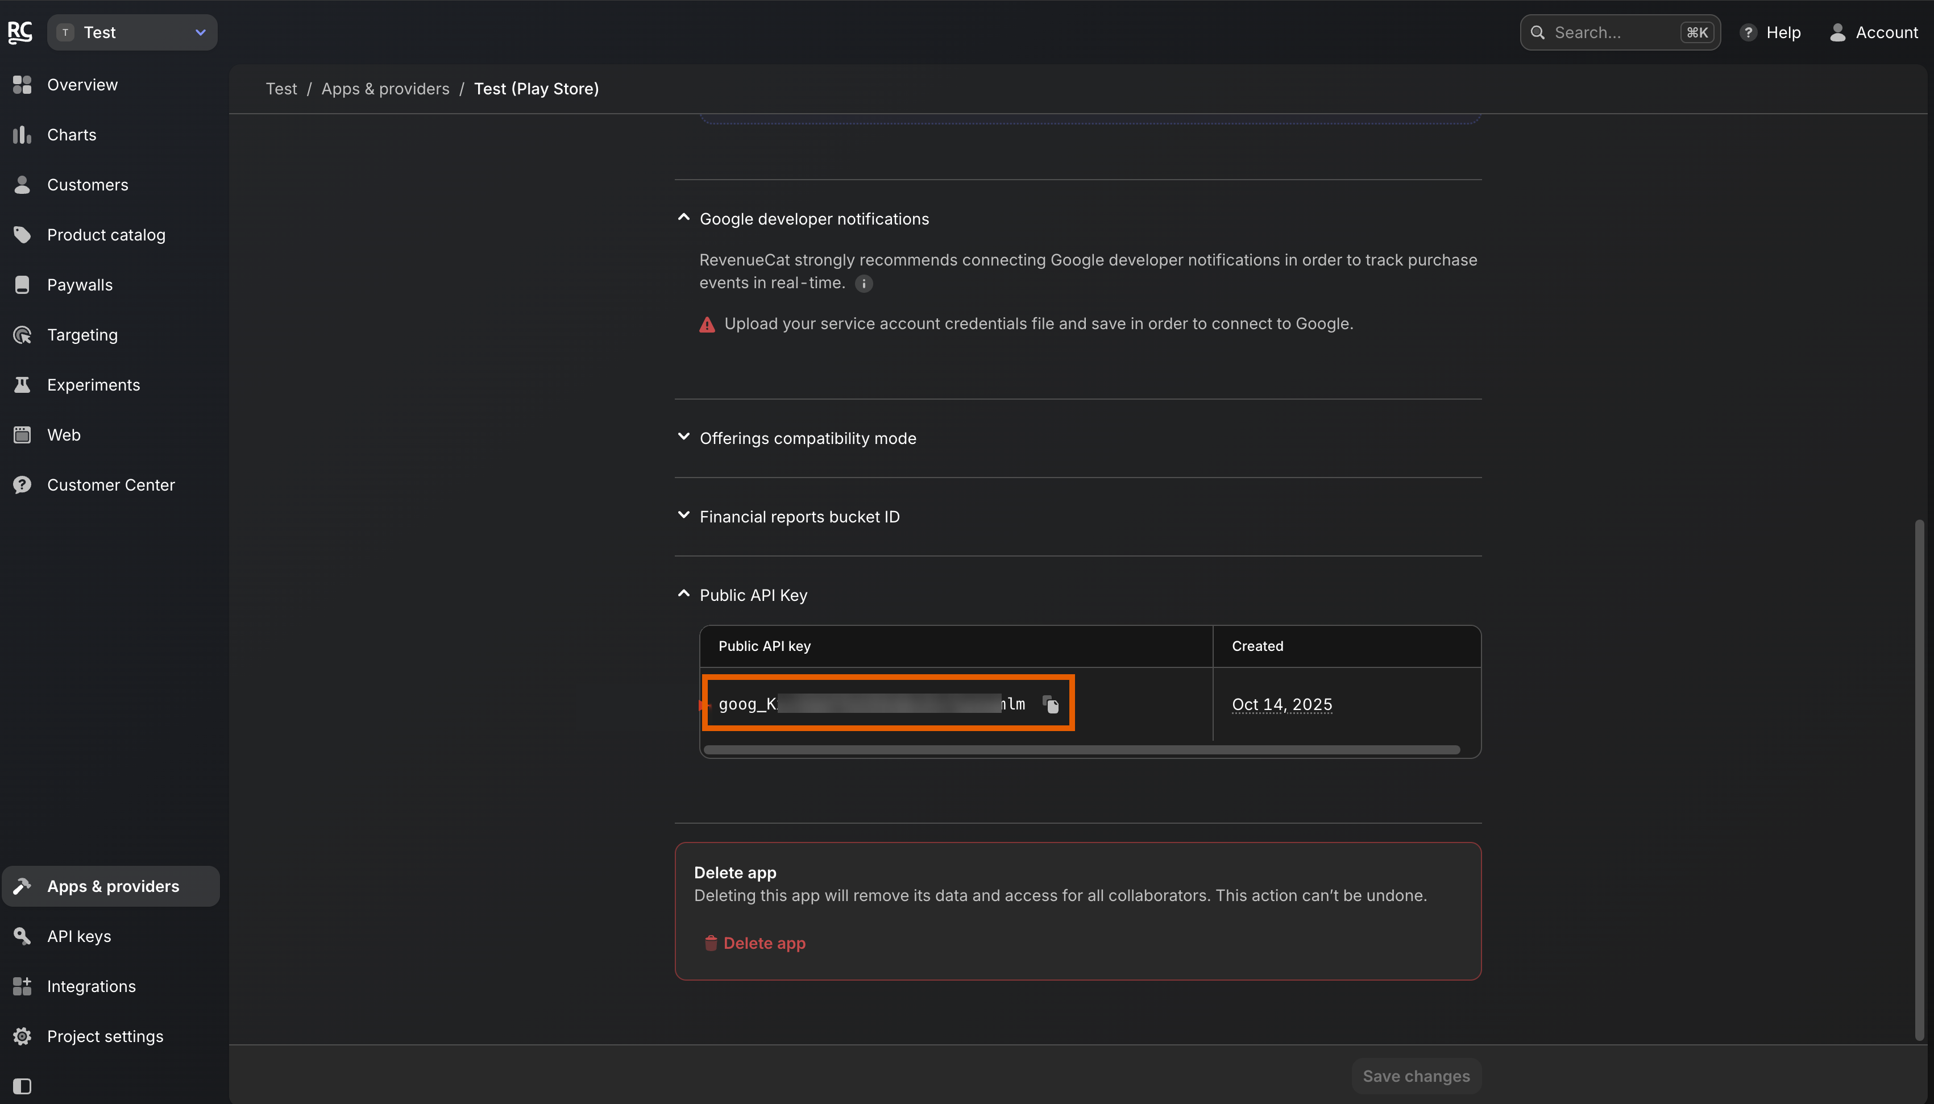Click the RevenueCat logo
Screen dimensions: 1934x1104
pyautogui.click(x=20, y=32)
